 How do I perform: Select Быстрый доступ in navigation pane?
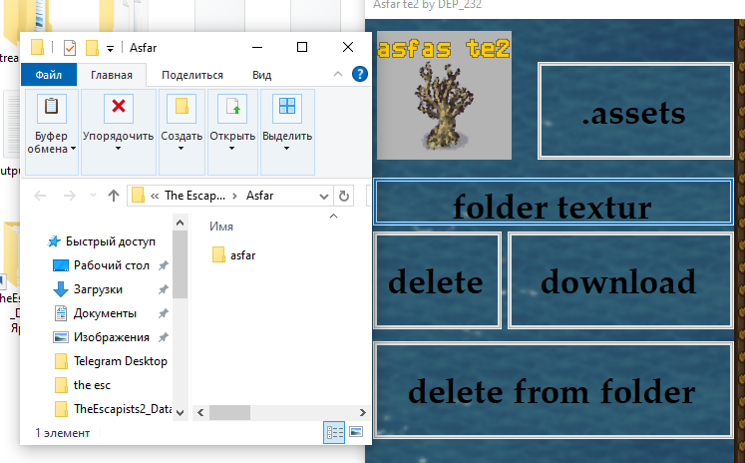pyautogui.click(x=111, y=241)
